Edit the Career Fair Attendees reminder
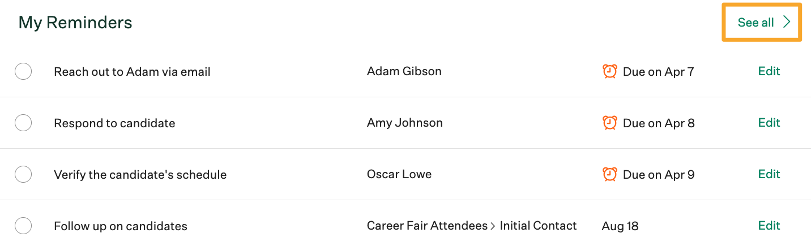 (769, 226)
